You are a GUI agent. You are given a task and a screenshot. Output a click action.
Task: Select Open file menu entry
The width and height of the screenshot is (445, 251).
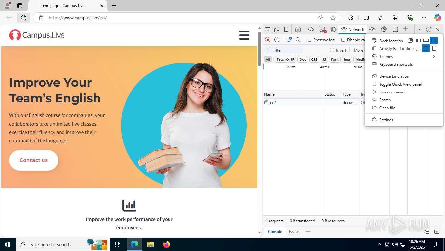point(404,108)
